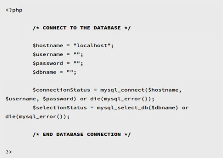Click the final die(mysql_error()); statement
The image size is (223, 158).
point(37,116)
